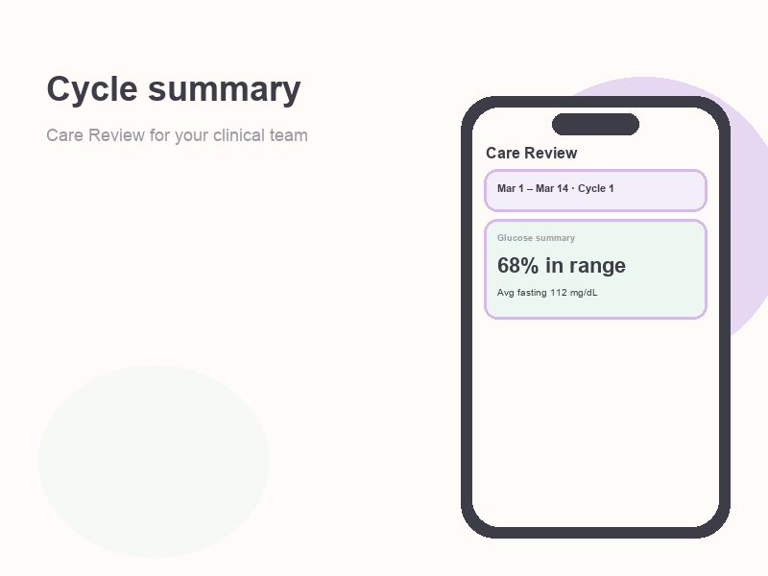
Task: Tap the phone's dark pill-shaped notch
Action: tap(595, 124)
